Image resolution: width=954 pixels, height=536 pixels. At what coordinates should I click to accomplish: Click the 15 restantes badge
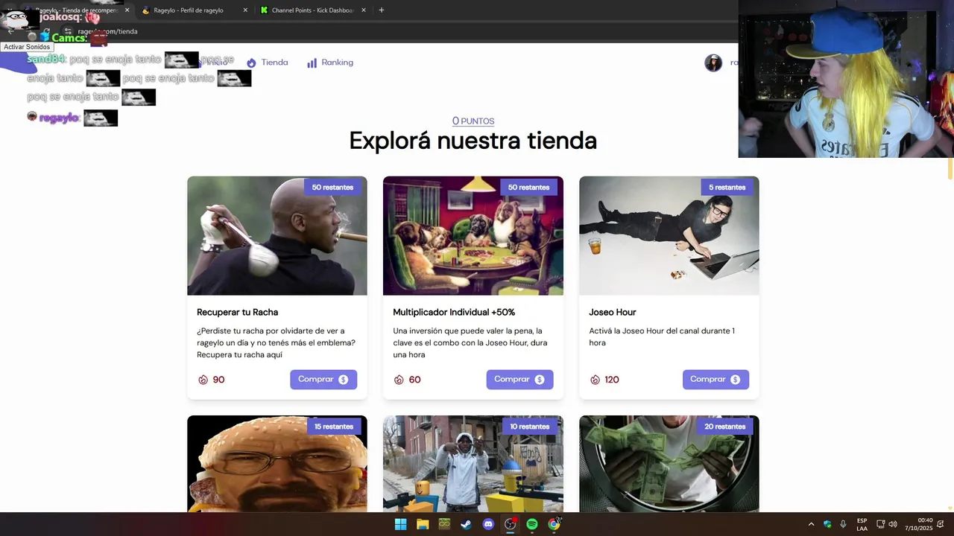[x=334, y=427]
